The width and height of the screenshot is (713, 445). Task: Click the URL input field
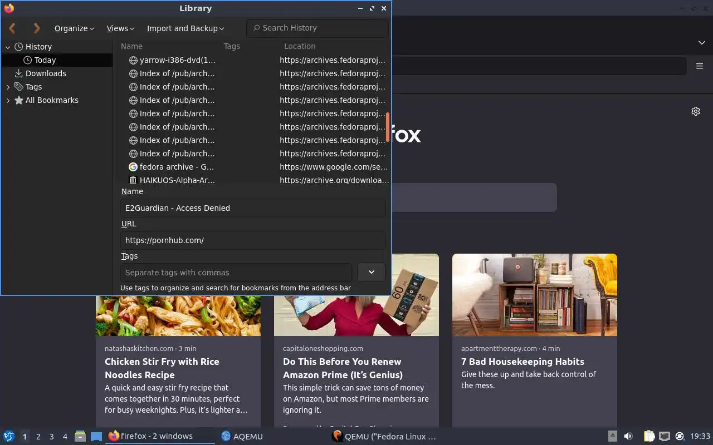tap(253, 240)
